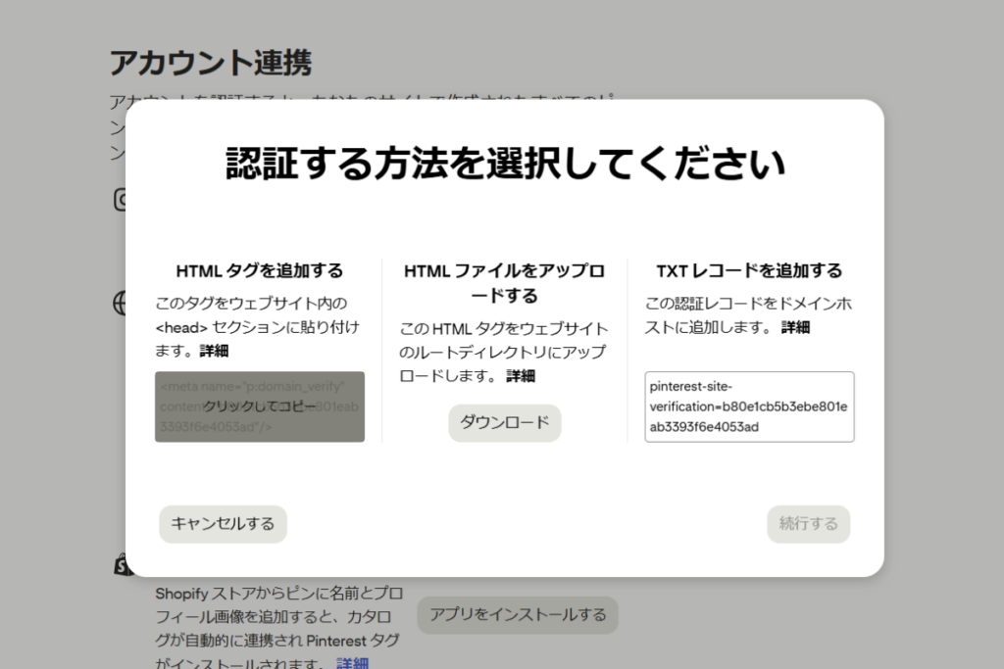1004x669 pixels.
Task: Click the HTML ファイルをアップロードする column title
Action: 503,281
